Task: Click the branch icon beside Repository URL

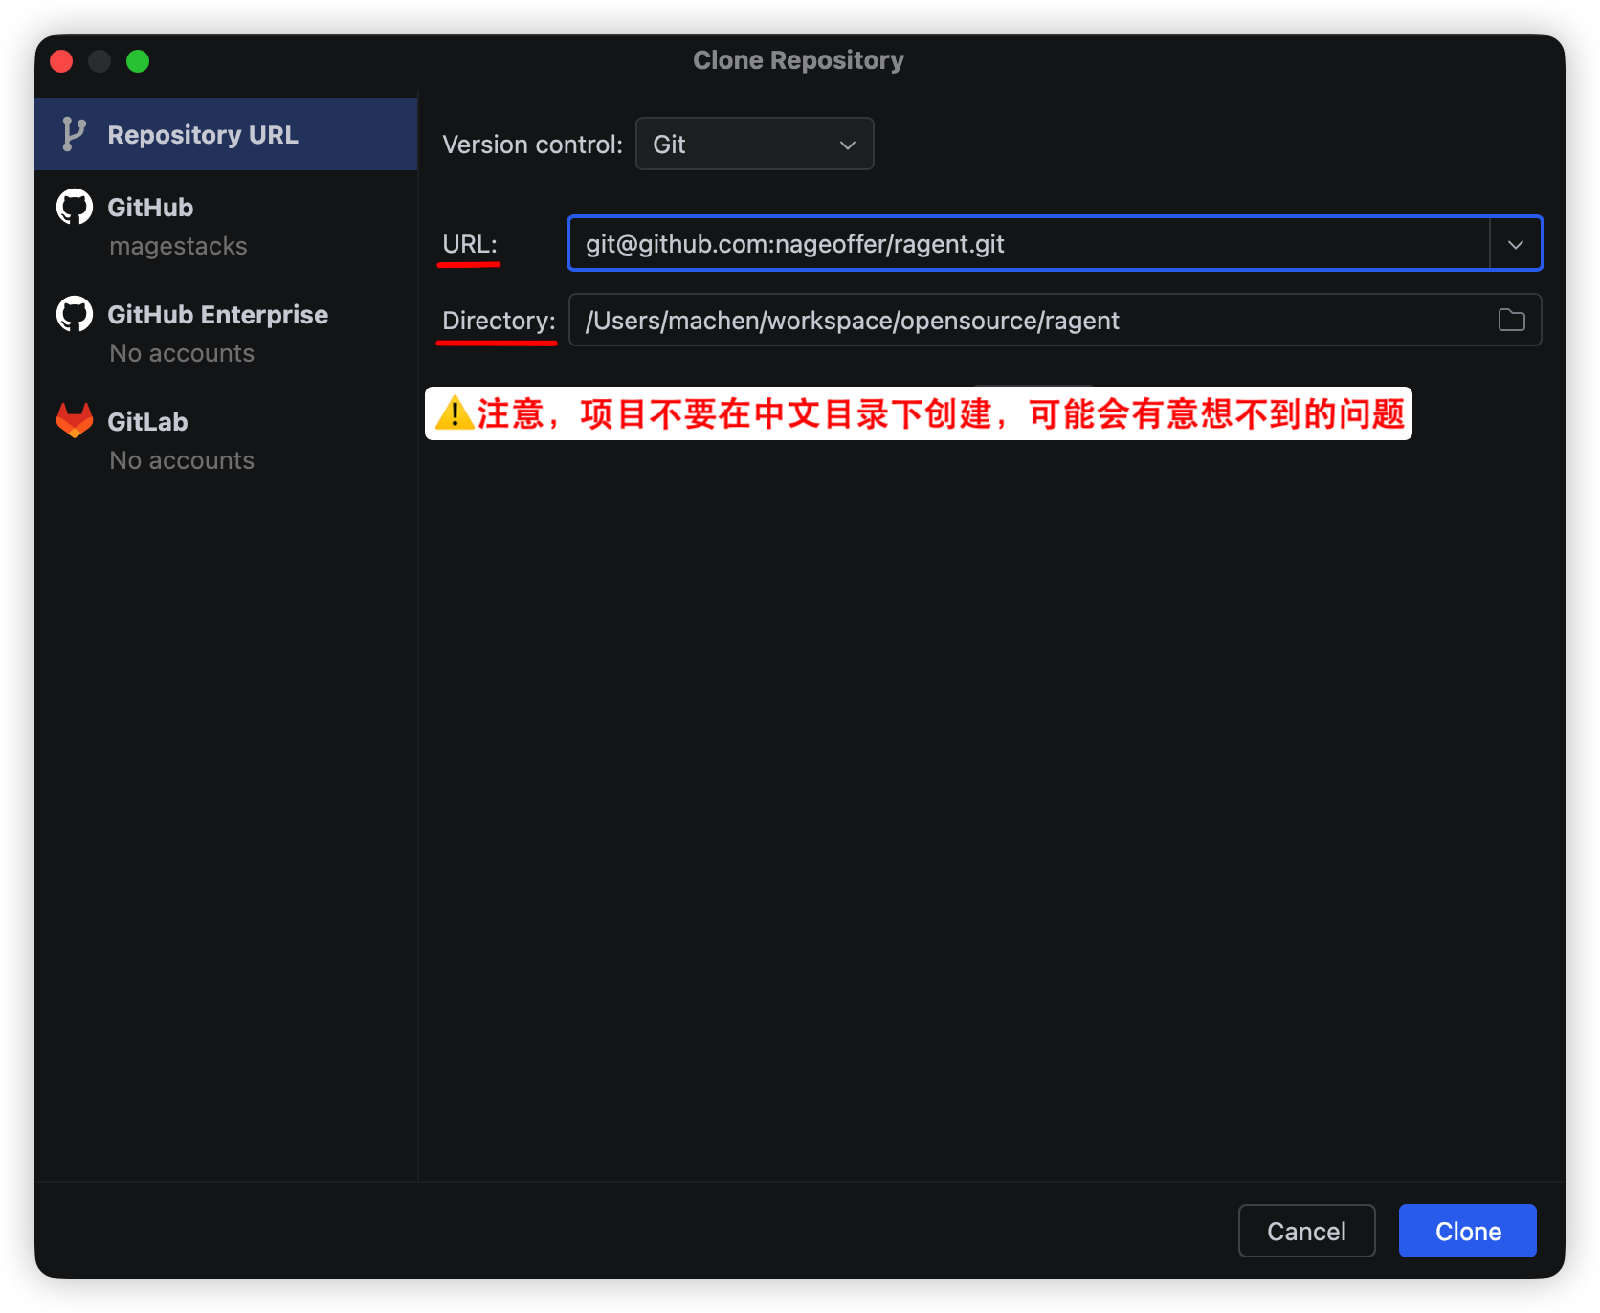Action: [x=73, y=134]
